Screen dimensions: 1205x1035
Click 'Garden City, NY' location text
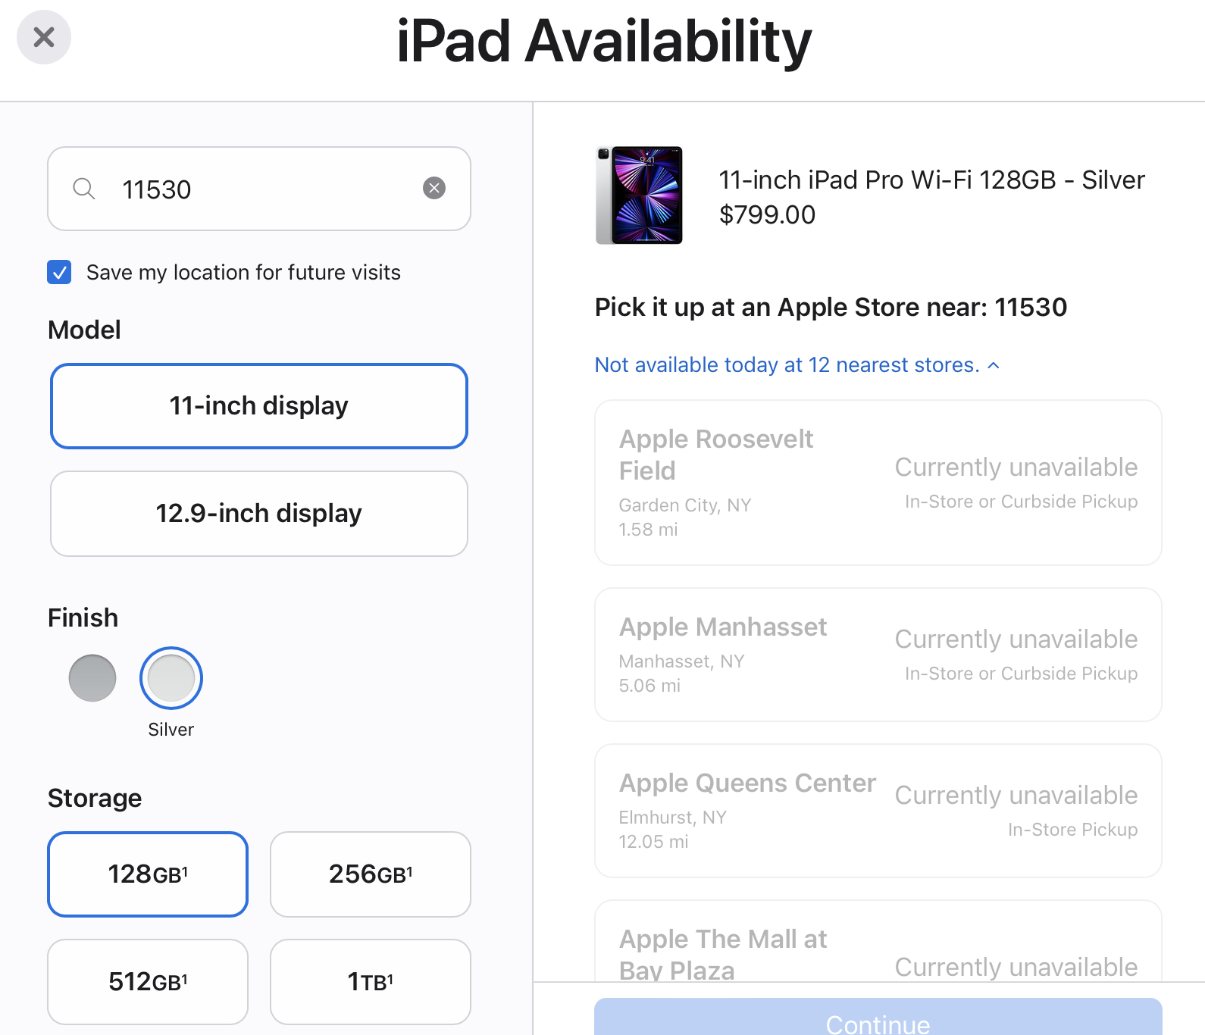[x=685, y=505]
